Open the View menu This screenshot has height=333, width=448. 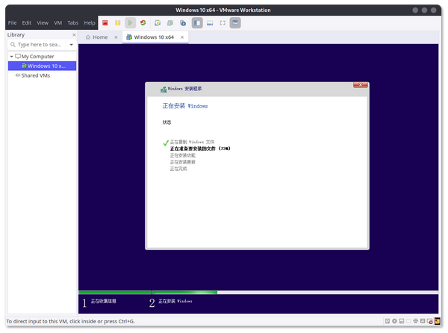click(43, 23)
